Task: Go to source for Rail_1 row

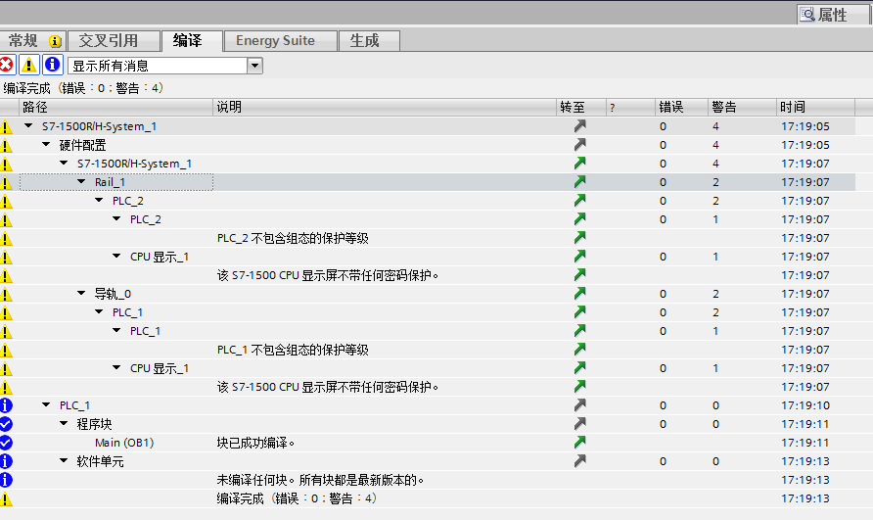Action: pyautogui.click(x=580, y=182)
